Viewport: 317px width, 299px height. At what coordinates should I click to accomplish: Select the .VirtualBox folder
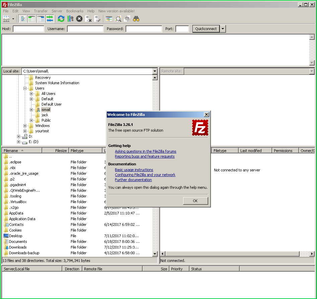[18, 202]
